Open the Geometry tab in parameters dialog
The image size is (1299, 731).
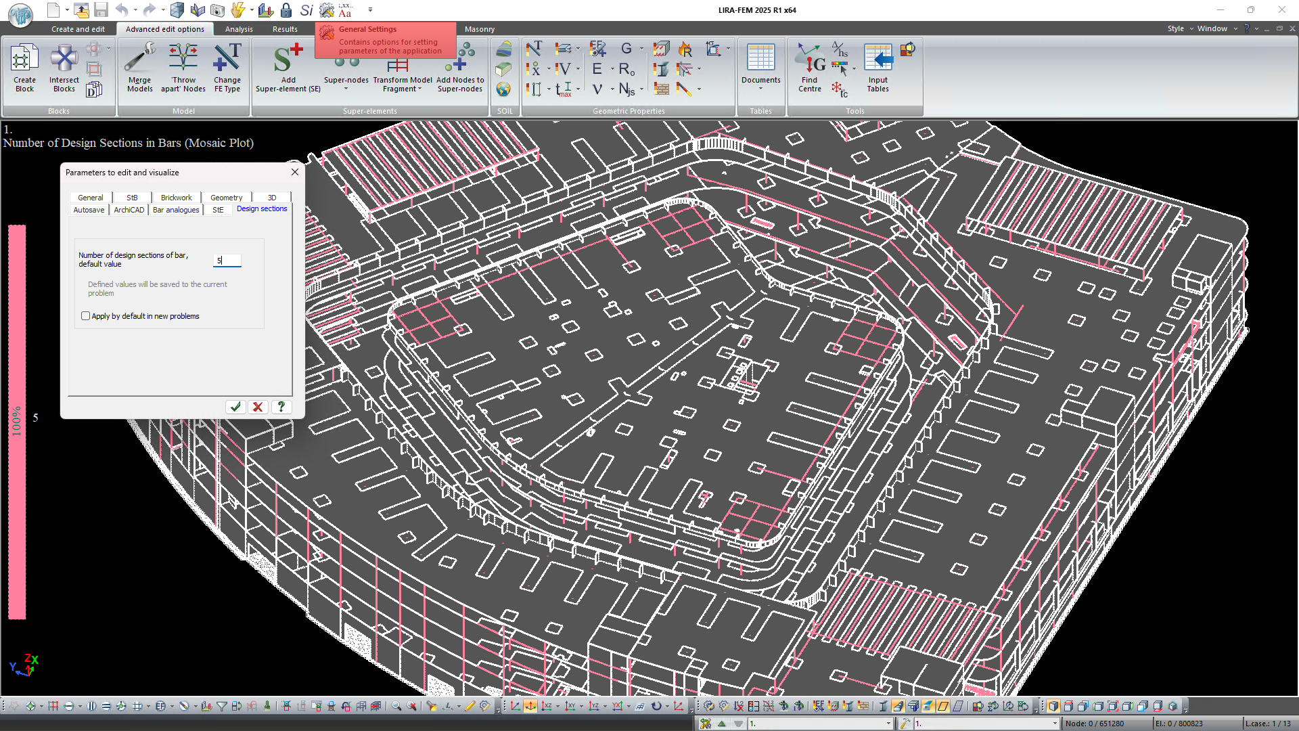pyautogui.click(x=226, y=198)
